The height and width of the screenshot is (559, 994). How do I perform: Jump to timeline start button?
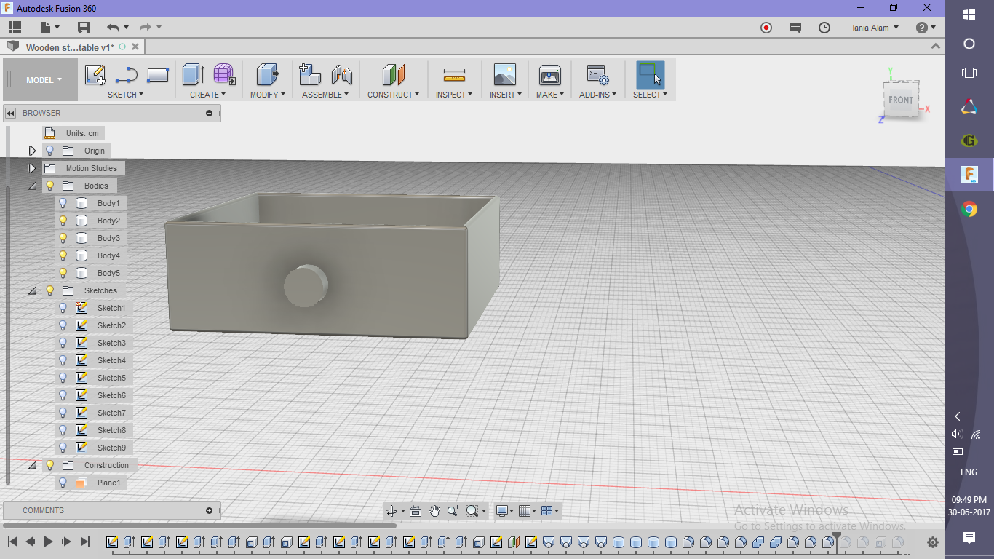[x=12, y=542]
